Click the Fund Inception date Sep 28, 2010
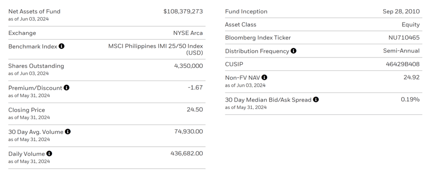This screenshot has height=172, width=433. coord(401,11)
